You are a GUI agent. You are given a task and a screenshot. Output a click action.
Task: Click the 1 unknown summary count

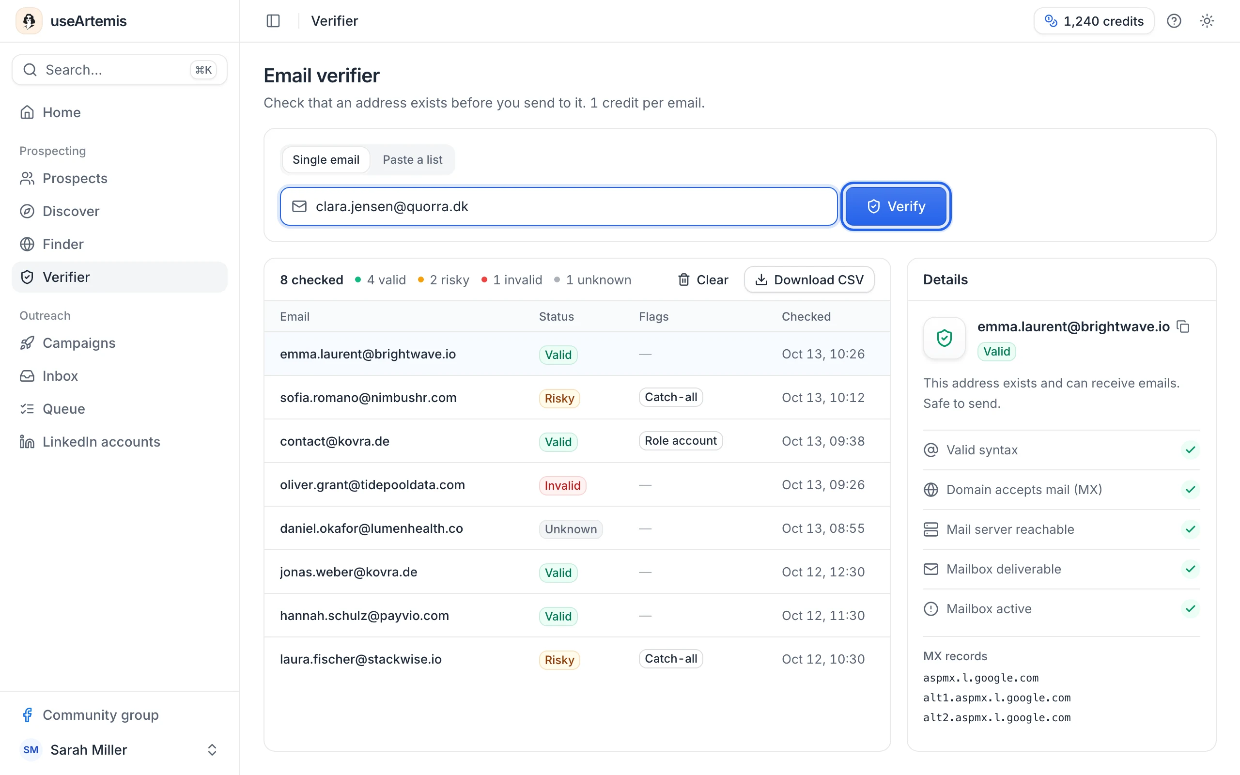point(593,280)
